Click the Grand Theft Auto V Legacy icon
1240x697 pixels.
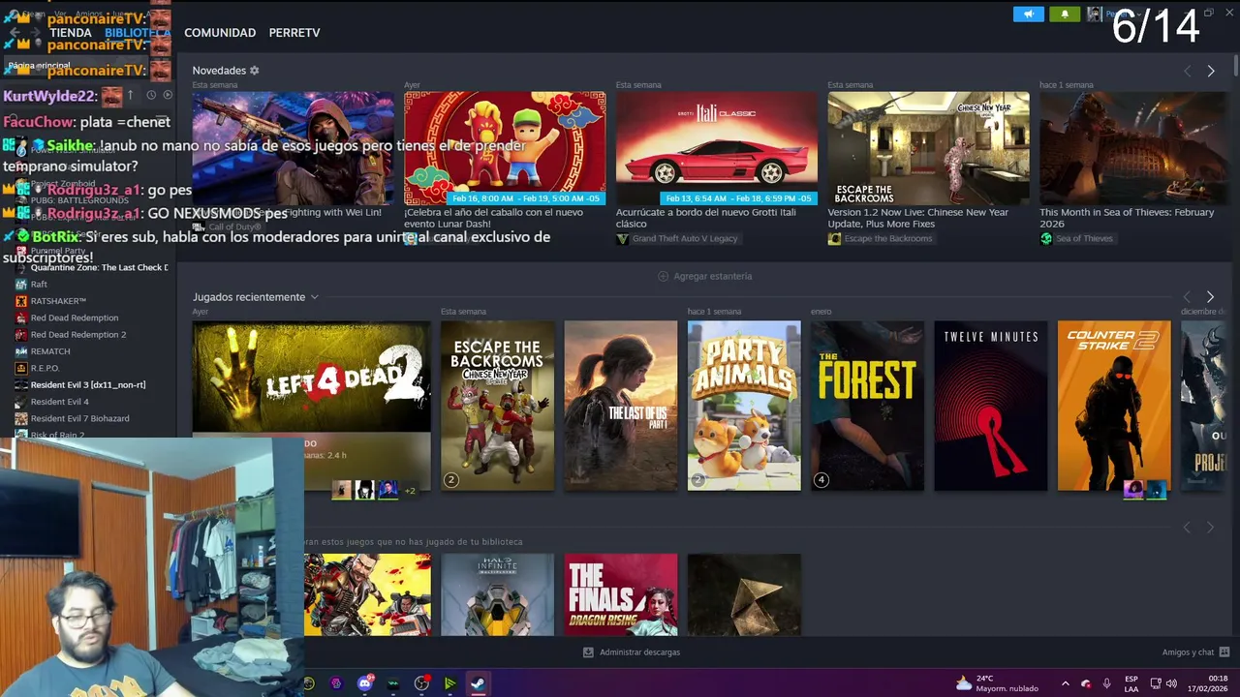pyautogui.click(x=622, y=239)
